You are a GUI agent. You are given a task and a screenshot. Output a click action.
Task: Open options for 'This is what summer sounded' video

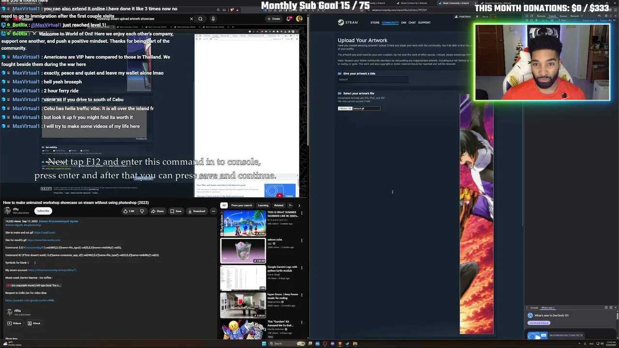(301, 213)
